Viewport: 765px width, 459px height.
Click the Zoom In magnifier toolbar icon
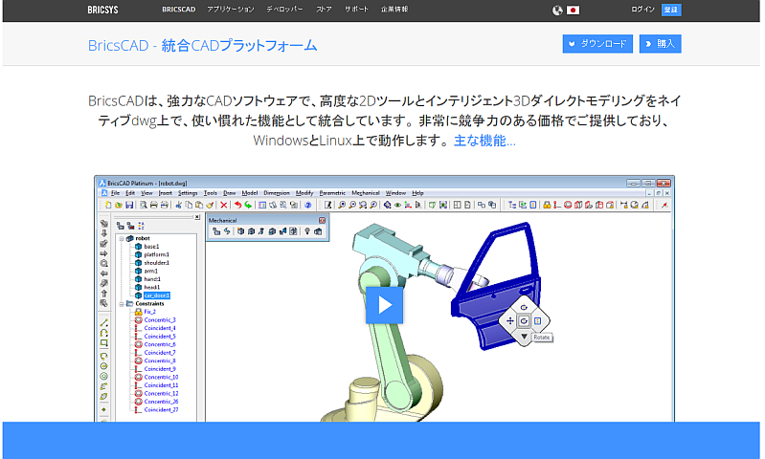click(342, 206)
